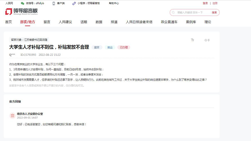The width and height of the screenshot is (251, 141).
Task: Open the 数据 navigation item
Action: 99,22
